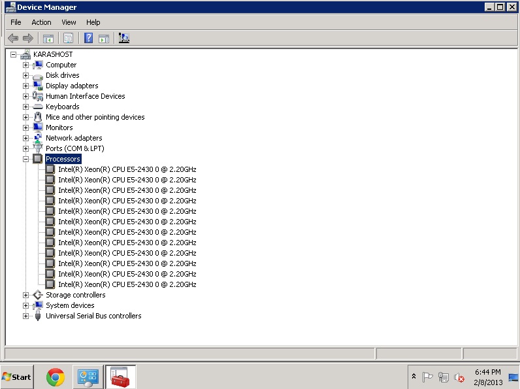
Task: Click the toolbox icon in taskbar
Action: pyautogui.click(x=120, y=377)
